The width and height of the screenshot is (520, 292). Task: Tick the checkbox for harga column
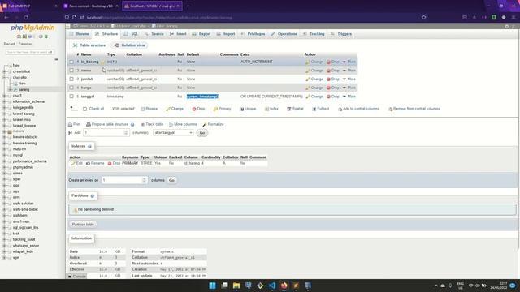(x=71, y=88)
